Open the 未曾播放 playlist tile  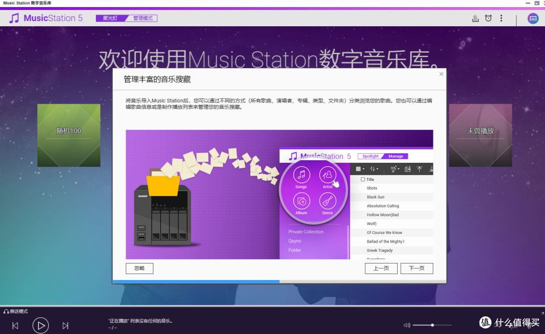pos(480,136)
